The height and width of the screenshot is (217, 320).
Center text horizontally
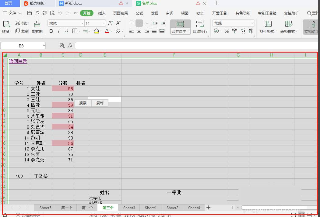click(x=139, y=31)
